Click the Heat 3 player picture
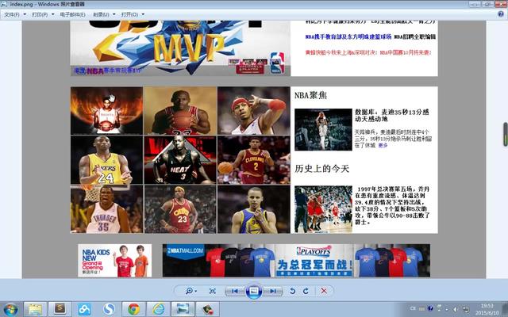 click(180, 160)
